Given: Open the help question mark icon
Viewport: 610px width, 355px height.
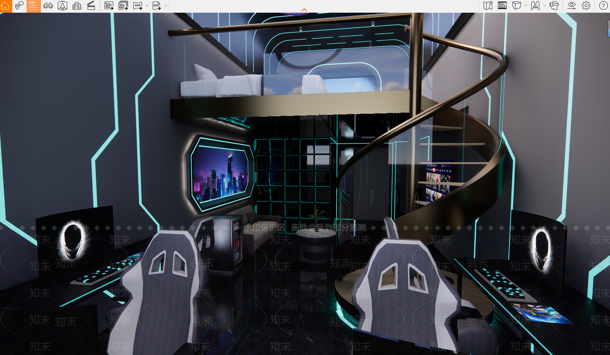Looking at the screenshot, I should pyautogui.click(x=603, y=6).
